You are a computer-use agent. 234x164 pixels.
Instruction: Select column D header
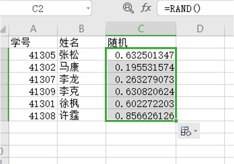(x=200, y=29)
